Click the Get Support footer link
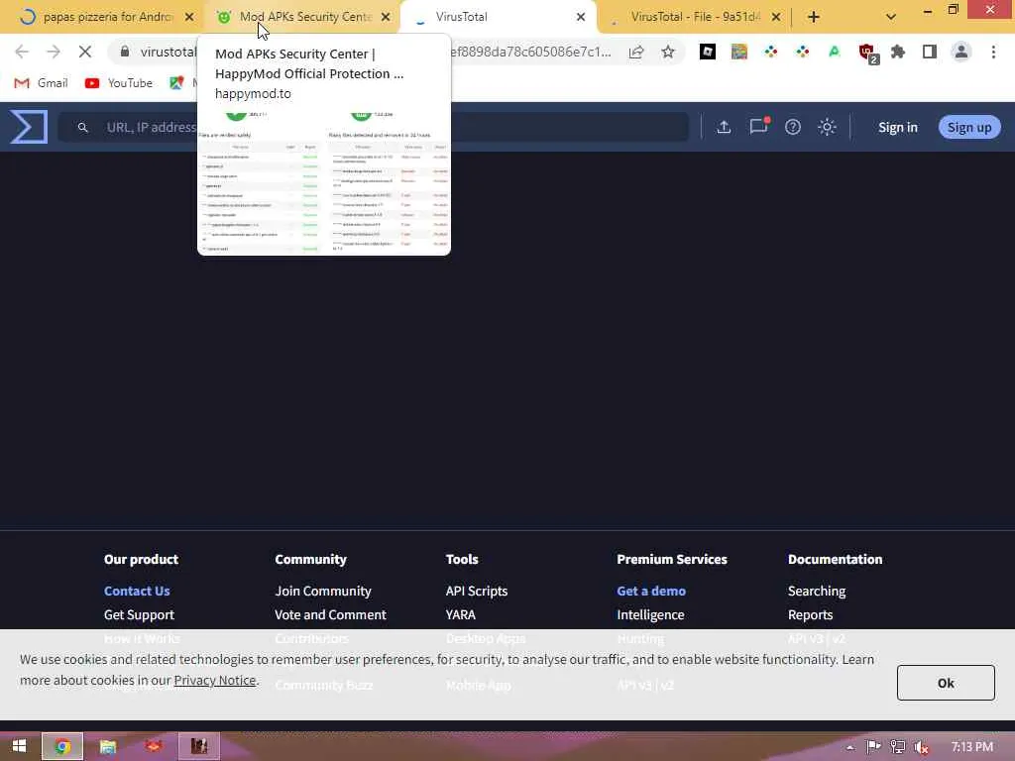Screen dimensions: 1015x761 pyautogui.click(x=139, y=614)
